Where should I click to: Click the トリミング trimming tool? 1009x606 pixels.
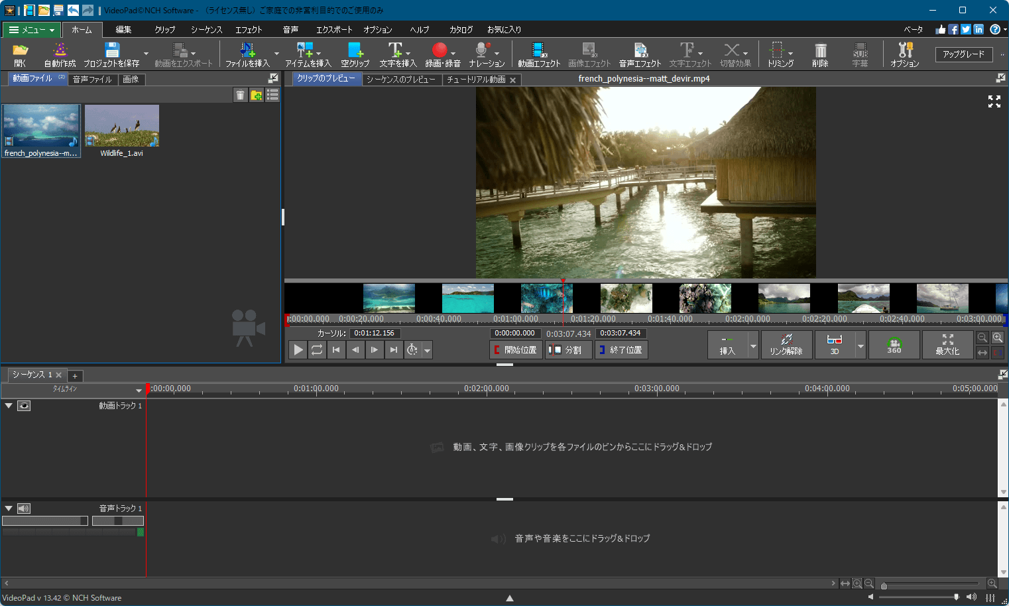tap(780, 54)
